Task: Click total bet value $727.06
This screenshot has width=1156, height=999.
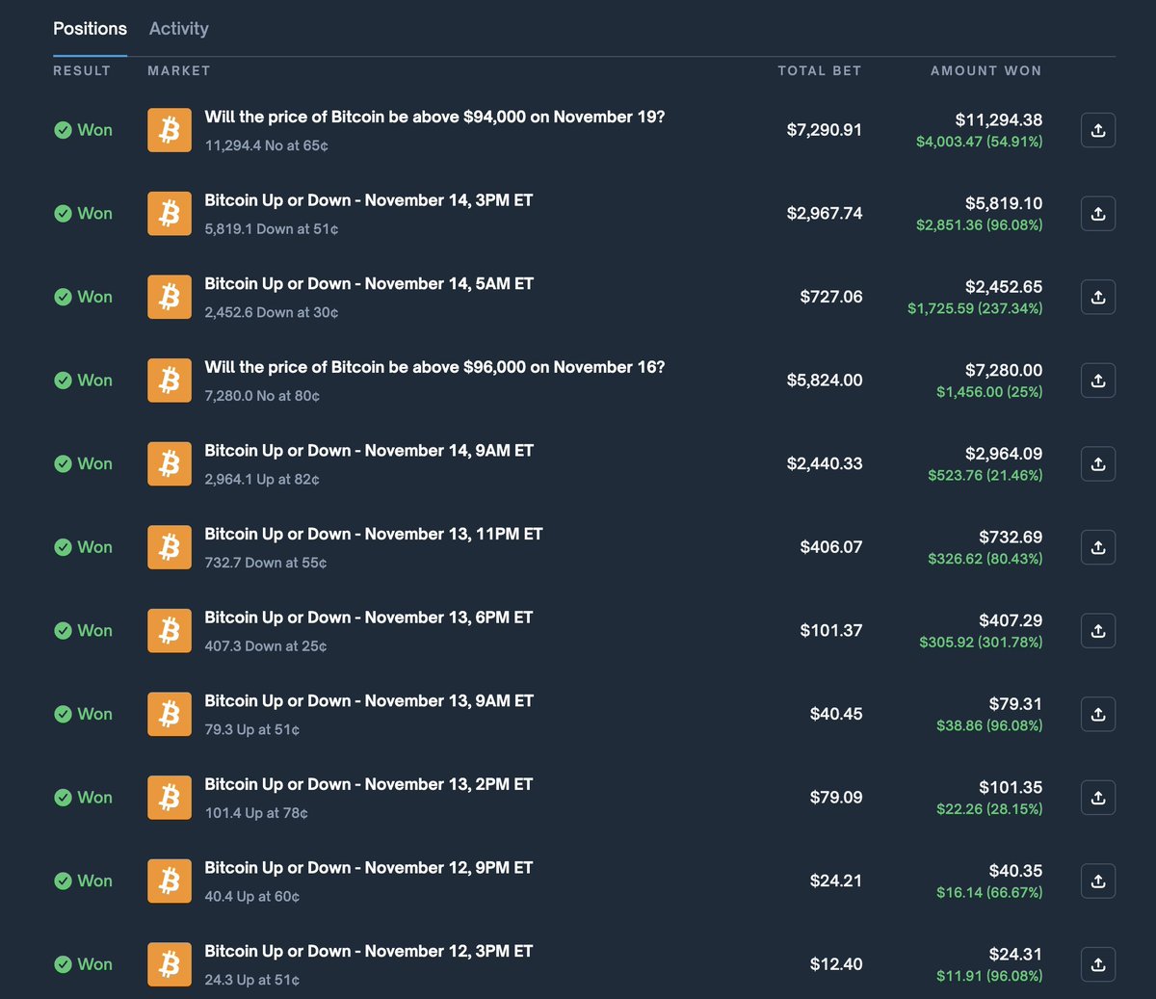Action: [831, 297]
